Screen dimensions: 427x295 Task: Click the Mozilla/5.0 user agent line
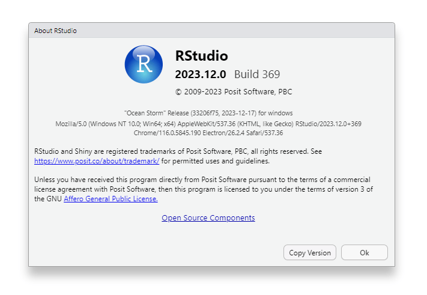pyautogui.click(x=208, y=124)
